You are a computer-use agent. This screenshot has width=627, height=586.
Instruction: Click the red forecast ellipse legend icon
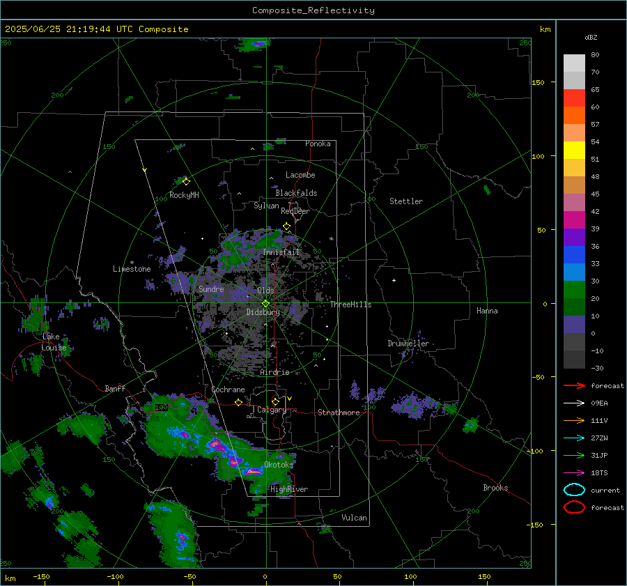(574, 507)
